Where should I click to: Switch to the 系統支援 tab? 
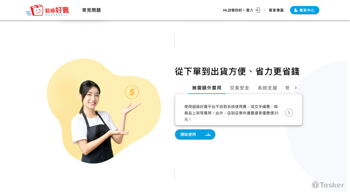267,88
